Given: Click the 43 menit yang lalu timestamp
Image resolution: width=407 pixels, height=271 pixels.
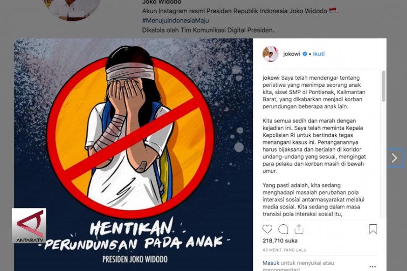Looking at the screenshot, I should [x=284, y=250].
